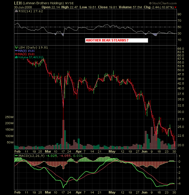
Task: Click the red down-triangle after the Chg value
Action: [x=176, y=7]
